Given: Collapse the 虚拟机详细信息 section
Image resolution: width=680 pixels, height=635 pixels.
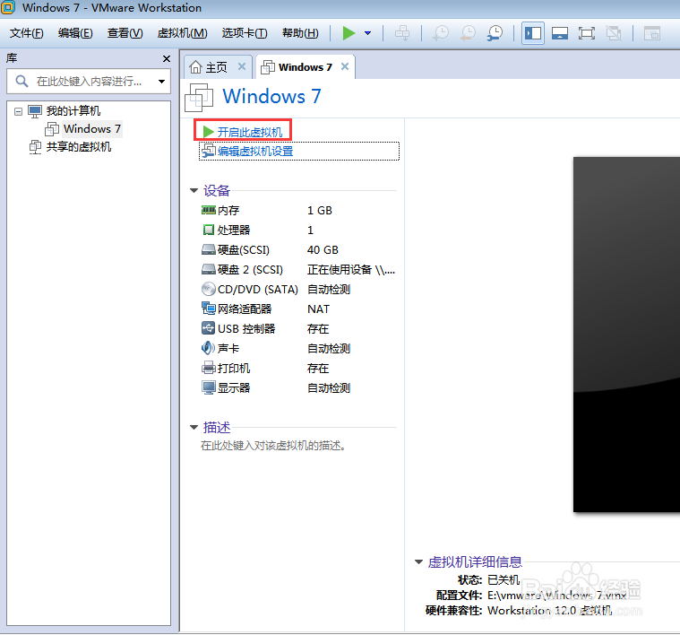Looking at the screenshot, I should click(x=418, y=562).
